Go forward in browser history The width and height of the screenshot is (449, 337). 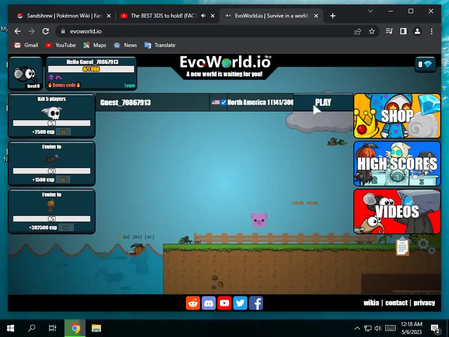[32, 31]
